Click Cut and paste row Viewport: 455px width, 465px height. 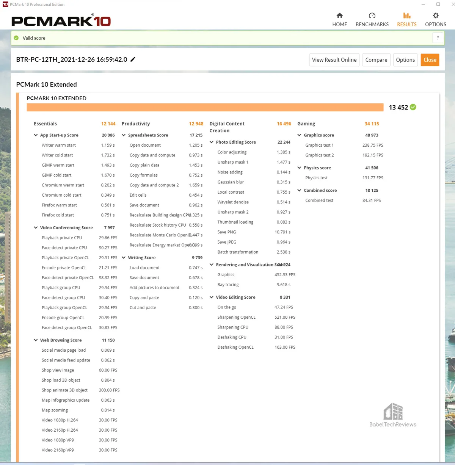(166, 308)
